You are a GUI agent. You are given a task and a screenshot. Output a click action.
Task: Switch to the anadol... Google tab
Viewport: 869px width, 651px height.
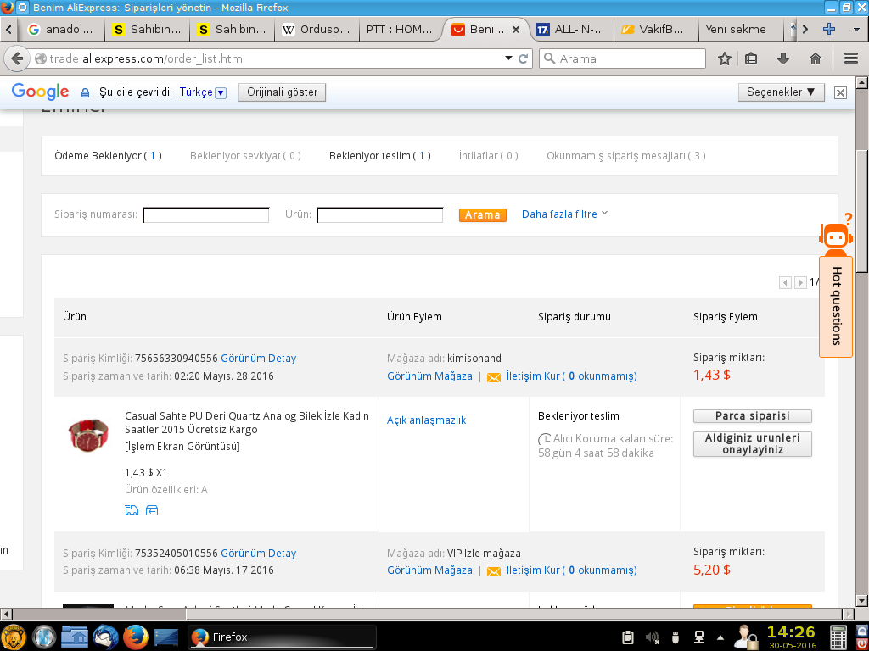click(62, 30)
